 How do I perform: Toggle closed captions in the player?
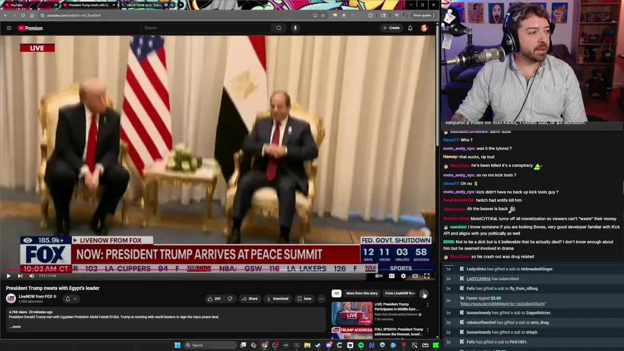[x=391, y=276]
